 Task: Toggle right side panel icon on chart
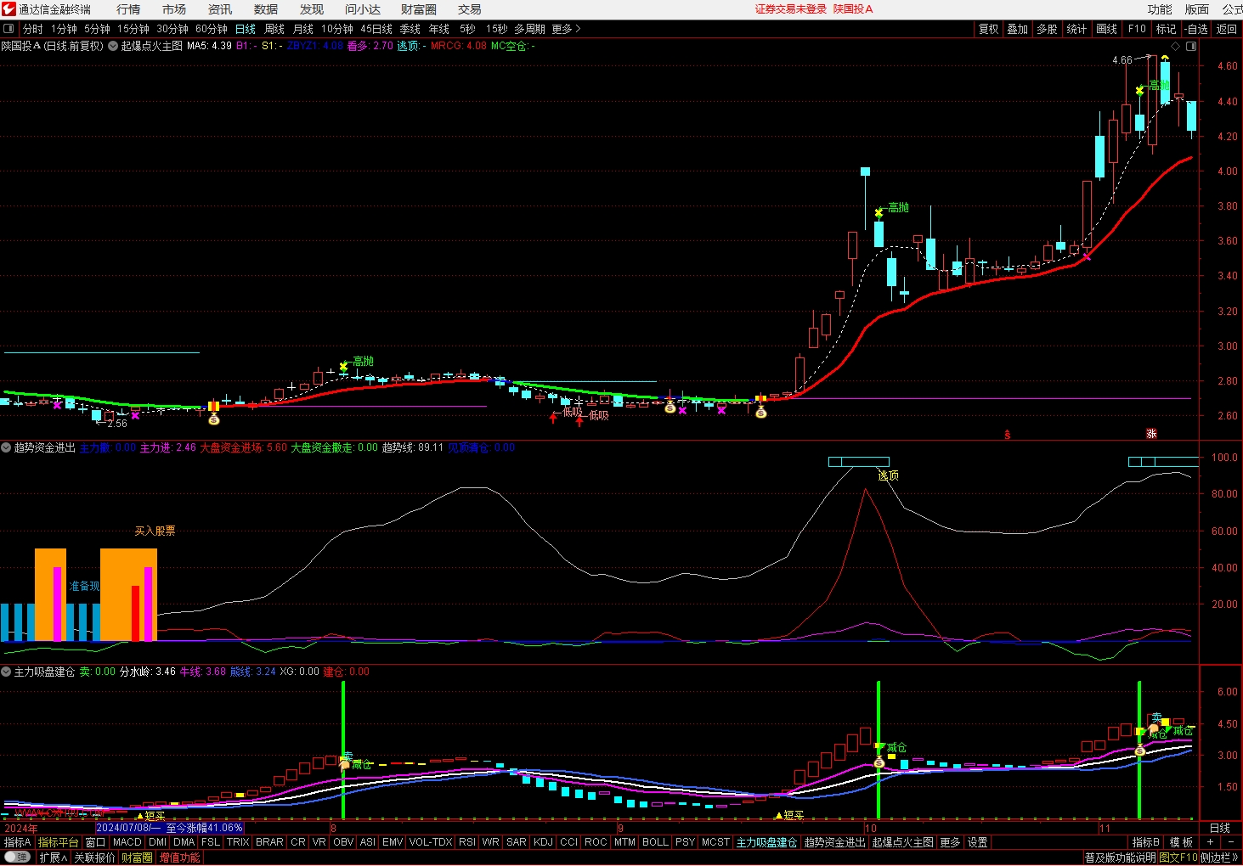pyautogui.click(x=1191, y=46)
